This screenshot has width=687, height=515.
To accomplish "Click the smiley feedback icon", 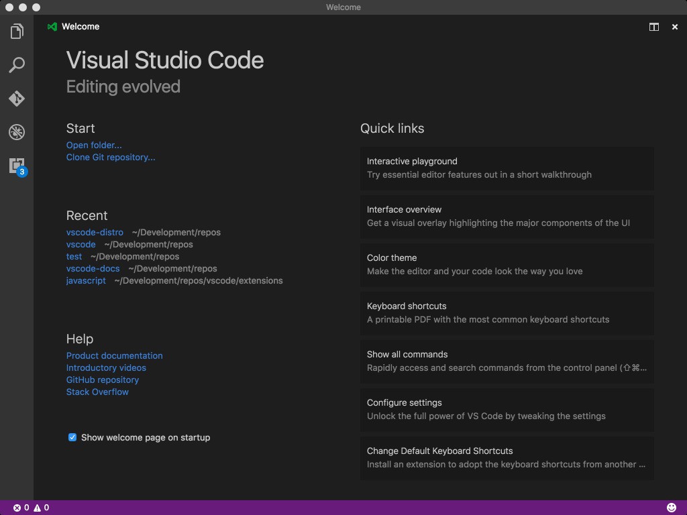I will point(672,507).
